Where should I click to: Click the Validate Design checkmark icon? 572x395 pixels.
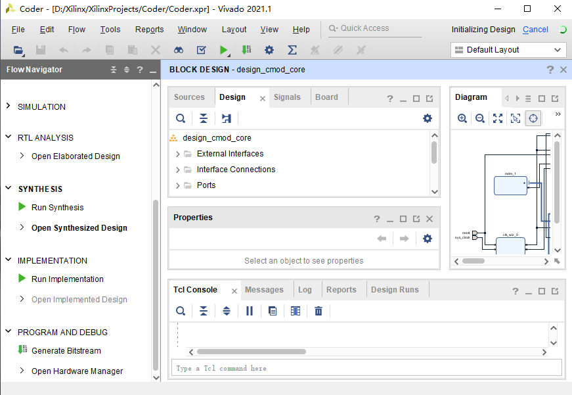[202, 50]
